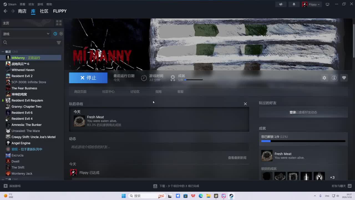Screen dimensions: 355x200
Task: Click the Add a Game plus icon
Action: [x=6, y=186]
